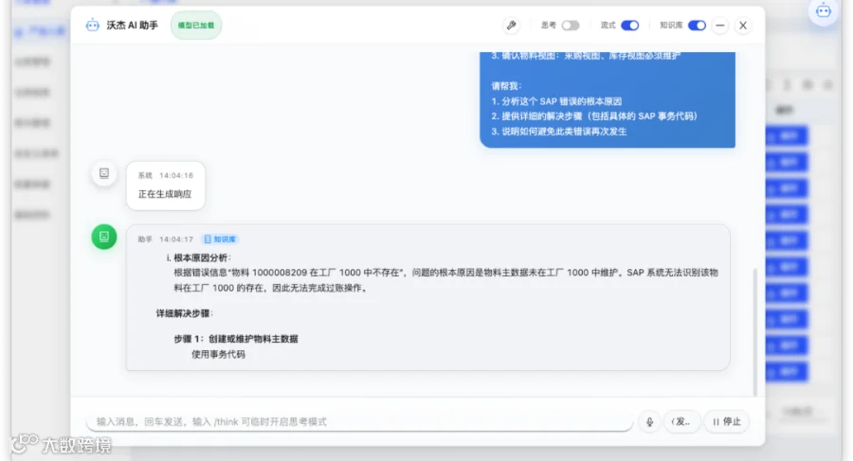Click the blue user question message bubble
Image resolution: width=853 pixels, height=461 pixels.
pyautogui.click(x=608, y=99)
